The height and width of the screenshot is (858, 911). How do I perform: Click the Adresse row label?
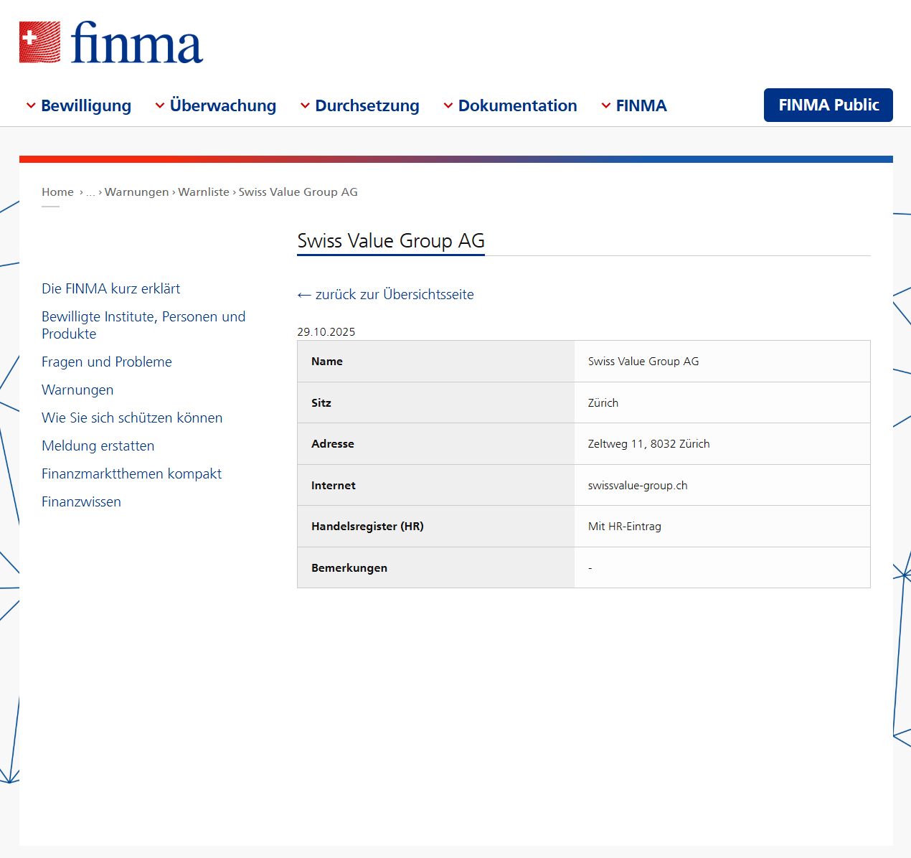click(333, 444)
